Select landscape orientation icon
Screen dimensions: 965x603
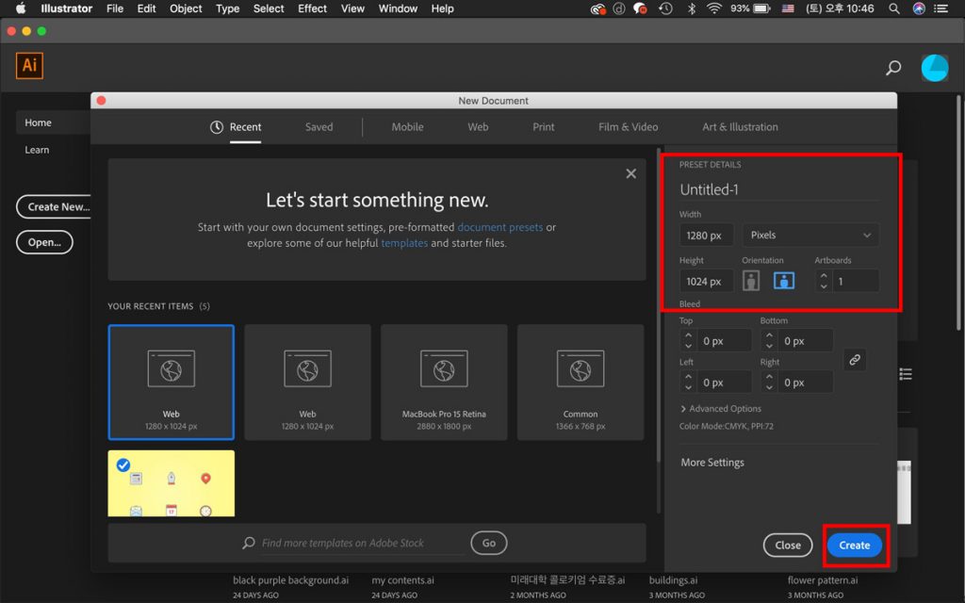click(x=783, y=281)
